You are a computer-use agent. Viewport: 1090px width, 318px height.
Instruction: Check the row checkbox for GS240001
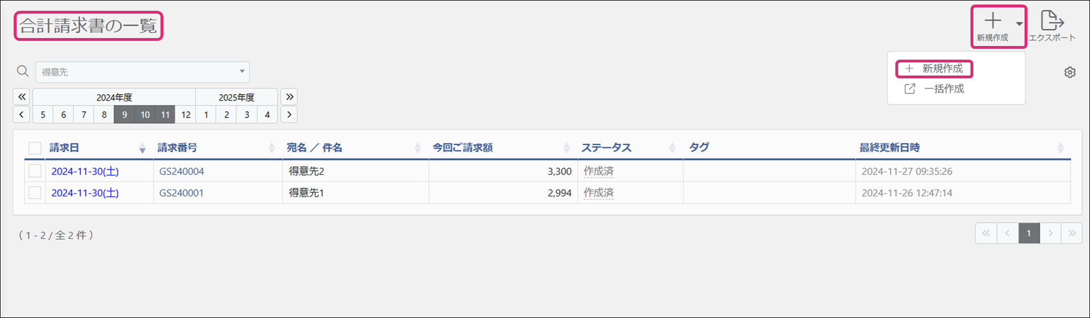(35, 193)
